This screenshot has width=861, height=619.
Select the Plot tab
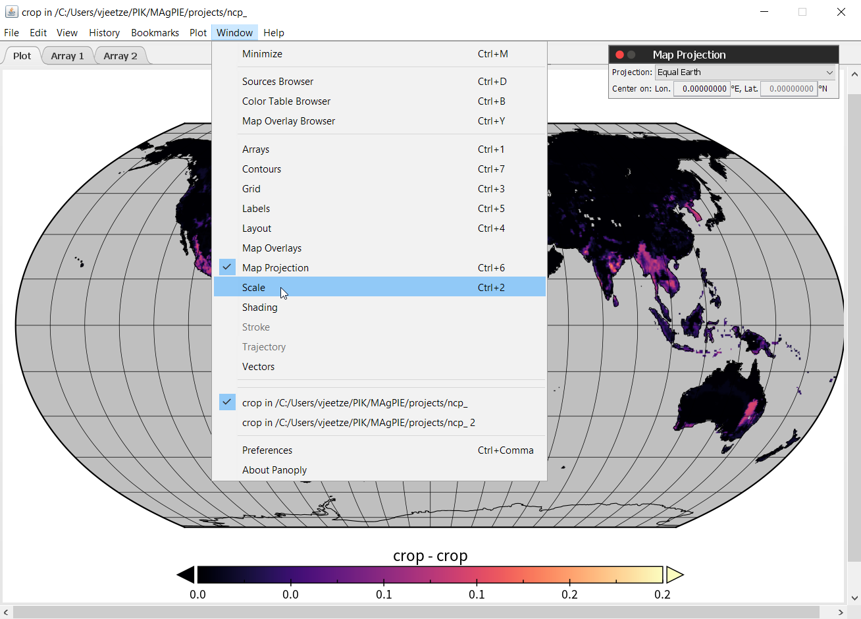[22, 56]
